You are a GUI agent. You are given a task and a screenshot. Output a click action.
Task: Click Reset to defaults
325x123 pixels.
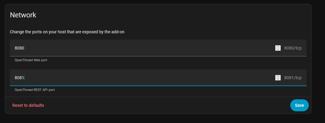pyautogui.click(x=28, y=105)
